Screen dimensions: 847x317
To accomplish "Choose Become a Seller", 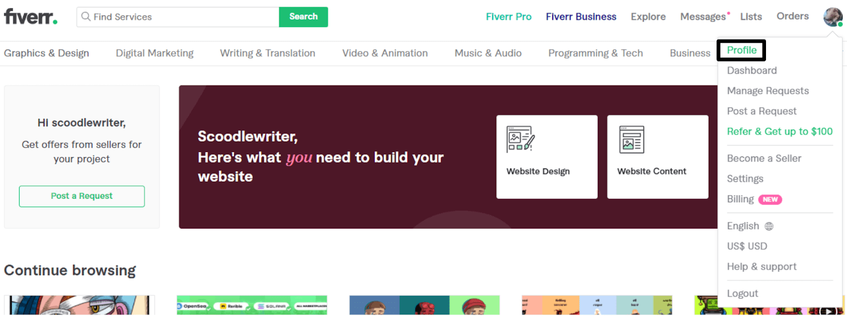I will pos(764,158).
